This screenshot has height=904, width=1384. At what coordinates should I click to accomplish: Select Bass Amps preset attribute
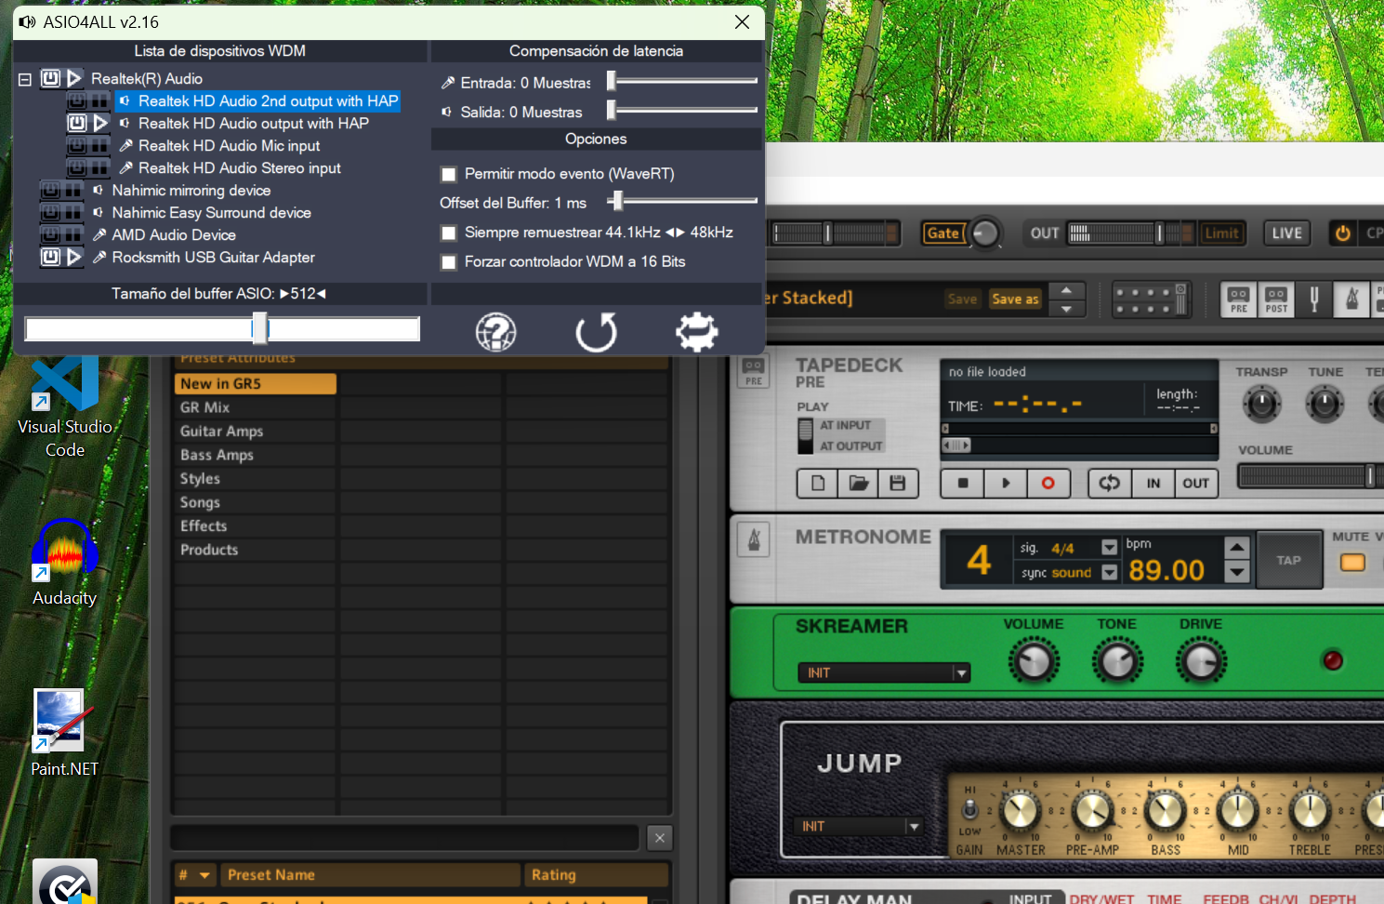256,455
